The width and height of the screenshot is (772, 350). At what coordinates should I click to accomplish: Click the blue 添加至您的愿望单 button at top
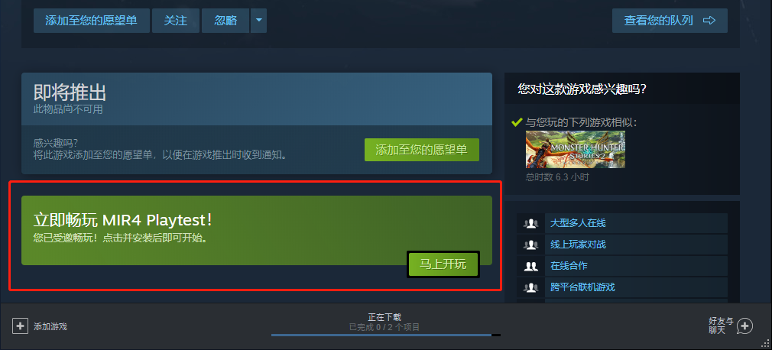(92, 21)
